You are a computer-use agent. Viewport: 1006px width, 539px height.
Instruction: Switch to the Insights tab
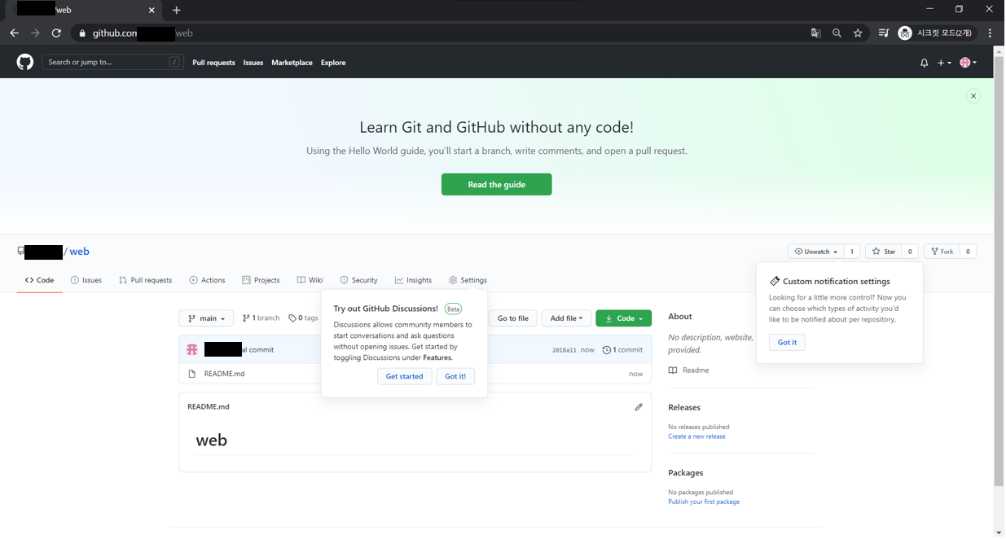pyautogui.click(x=413, y=280)
